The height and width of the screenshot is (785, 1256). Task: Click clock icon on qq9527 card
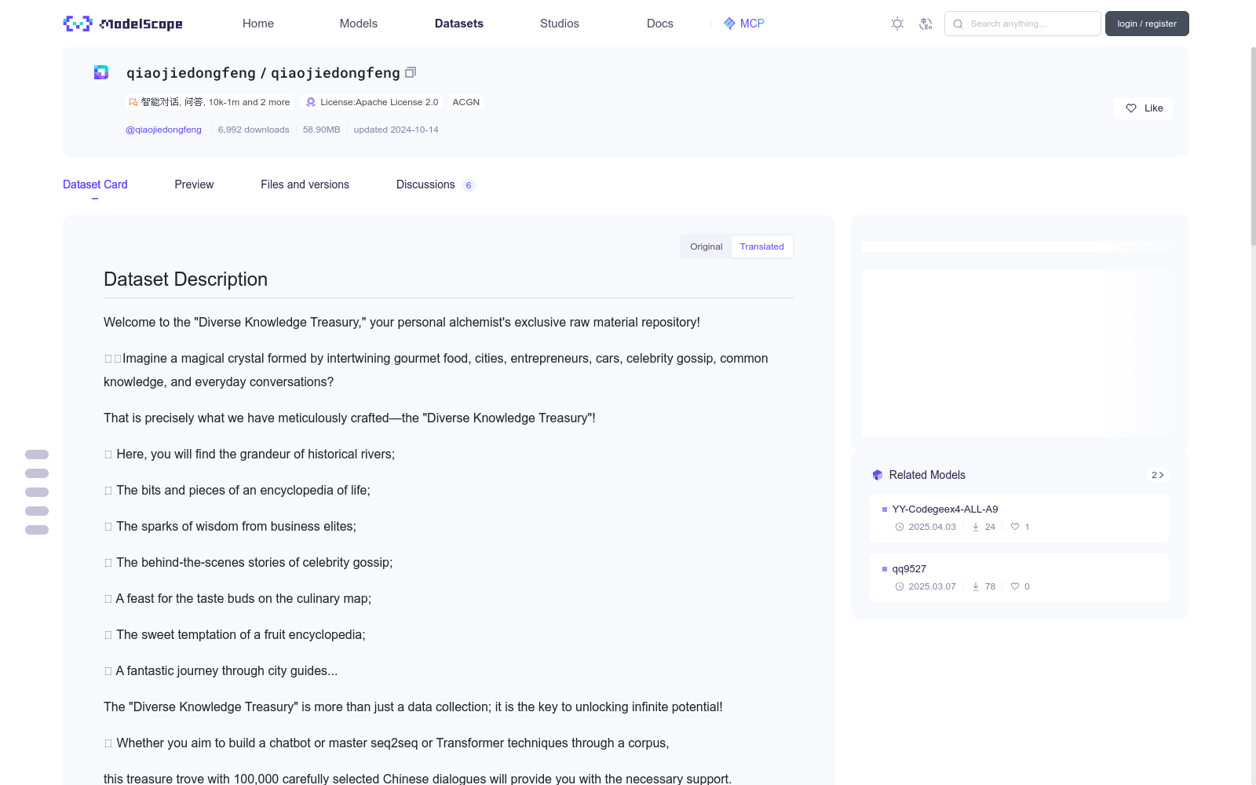point(900,586)
